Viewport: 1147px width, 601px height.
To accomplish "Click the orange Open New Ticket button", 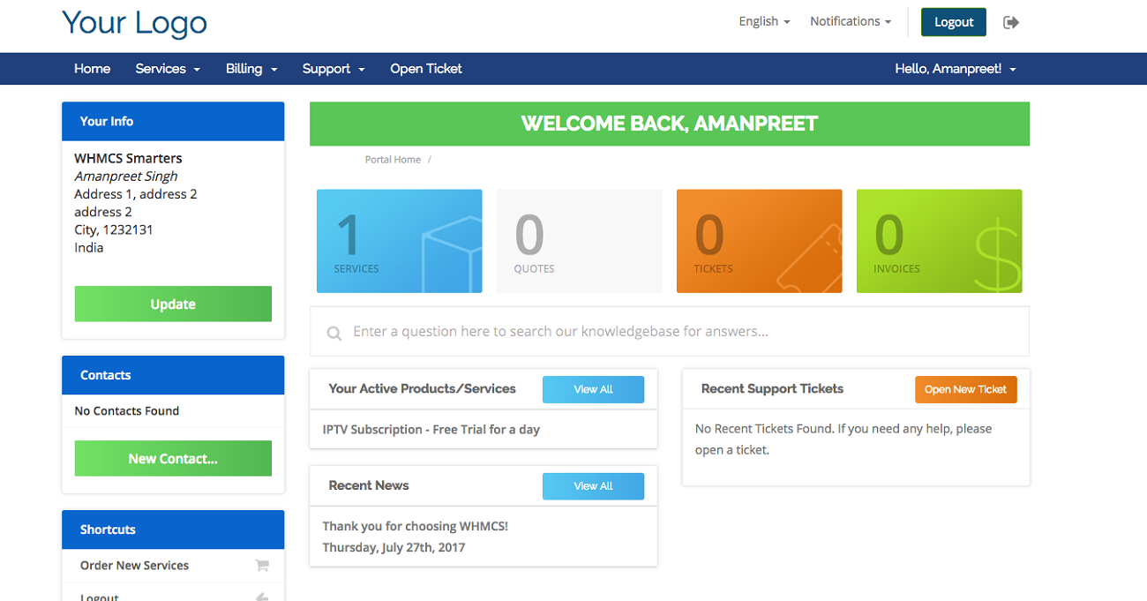I will [965, 389].
